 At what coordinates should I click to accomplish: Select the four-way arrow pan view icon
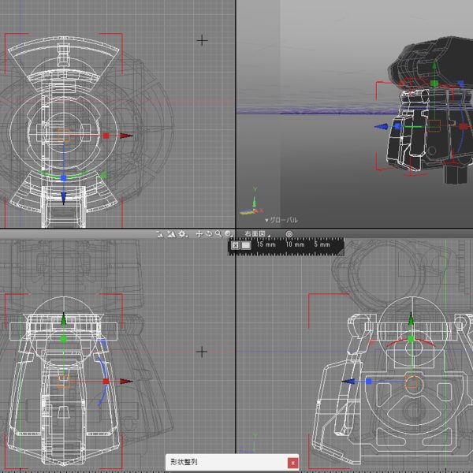click(x=199, y=234)
